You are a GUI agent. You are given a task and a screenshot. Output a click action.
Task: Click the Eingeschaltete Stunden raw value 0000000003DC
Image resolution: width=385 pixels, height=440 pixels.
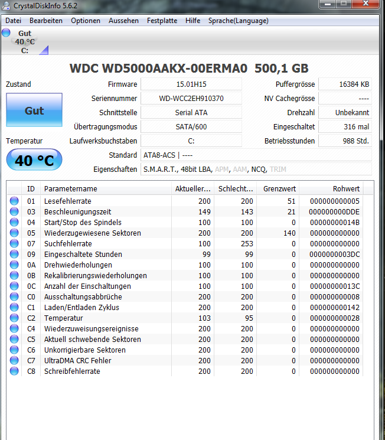[x=334, y=255]
